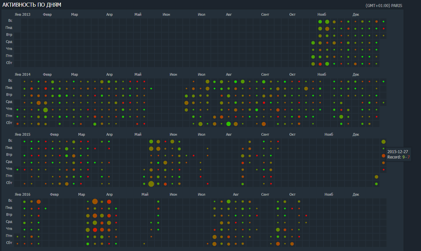This screenshot has height=251, width=421.
Task: Click "Авг" month label in the 2014 chart
Action: 229,74
